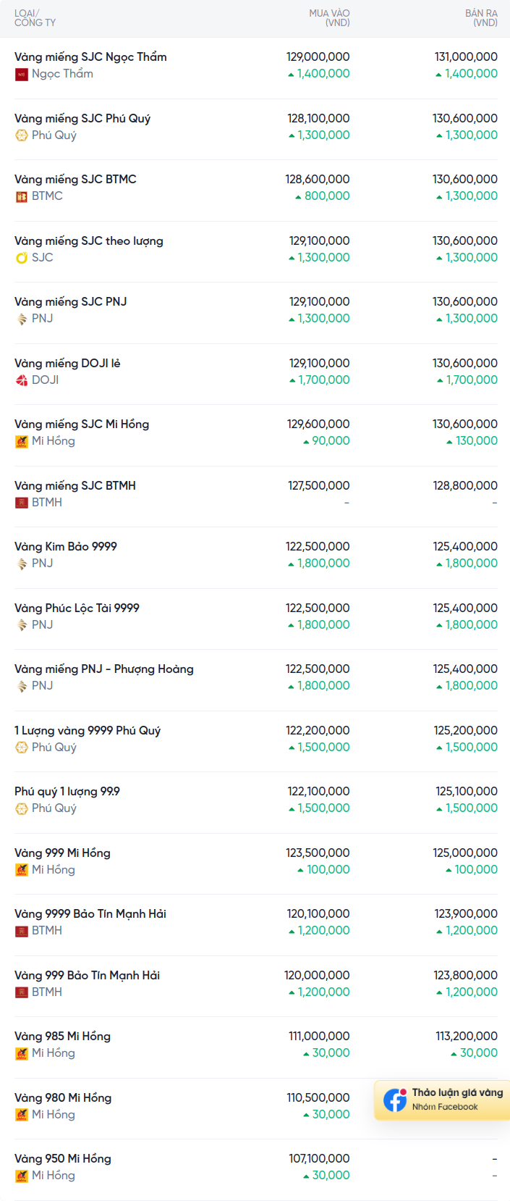
Task: Click the MUA VÀO (VND) column header
Action: tap(329, 18)
